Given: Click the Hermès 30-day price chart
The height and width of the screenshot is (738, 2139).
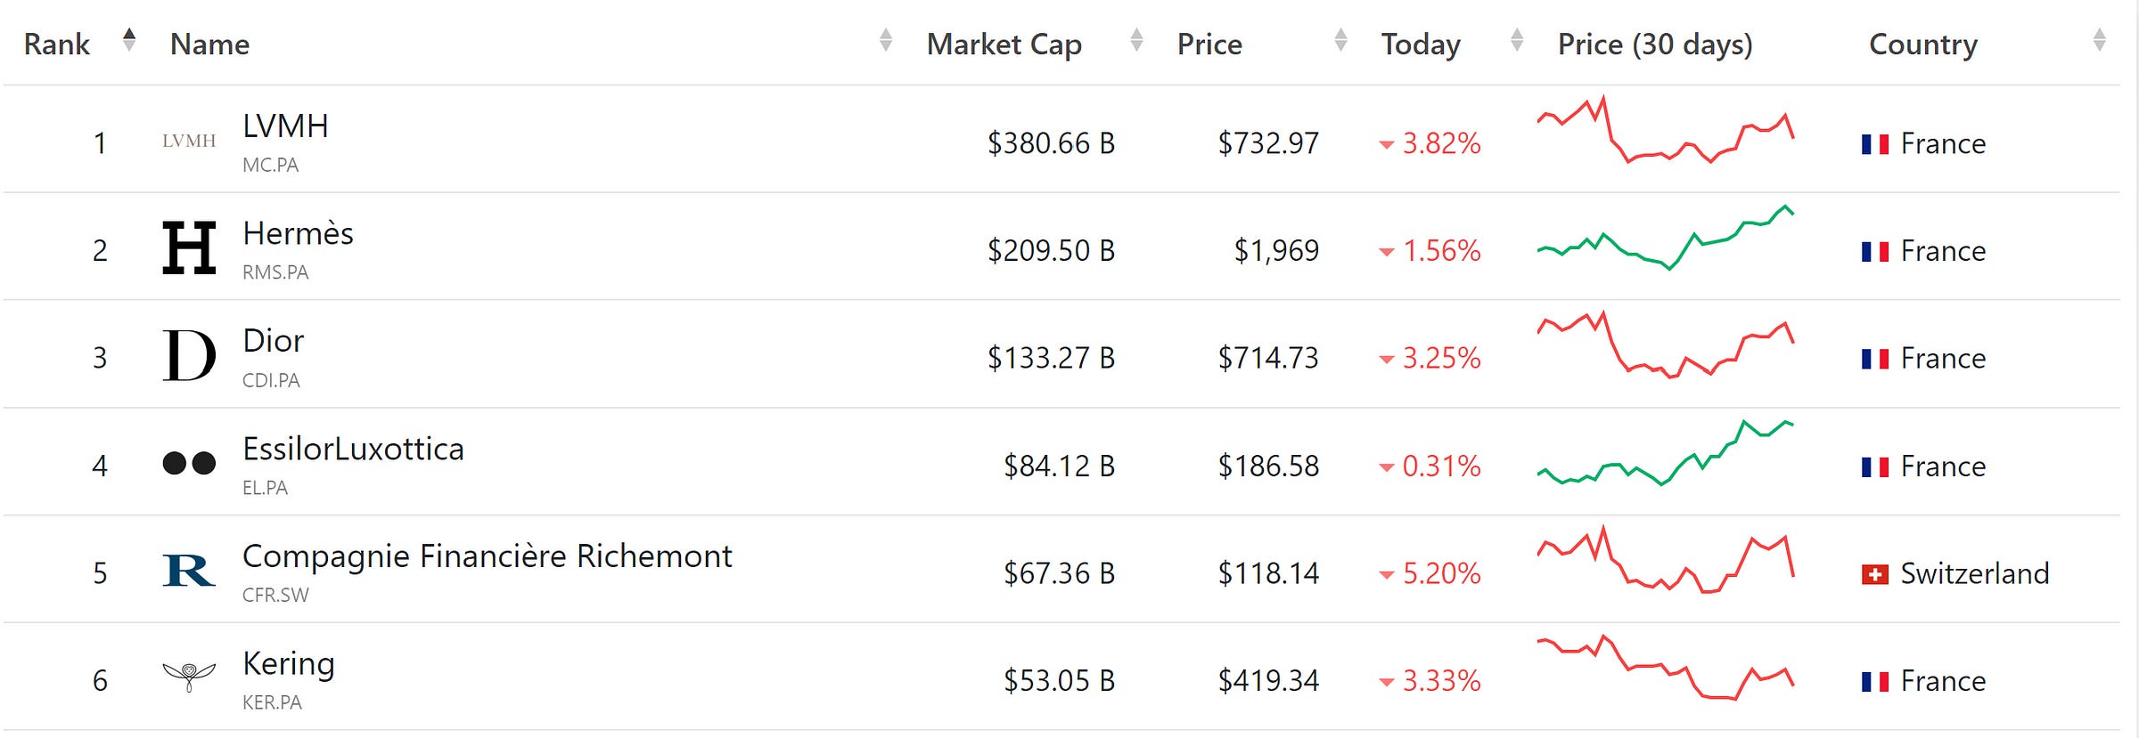Looking at the screenshot, I should click(x=1665, y=239).
